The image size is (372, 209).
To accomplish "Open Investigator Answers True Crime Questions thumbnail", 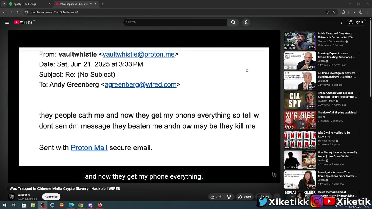I will tap(300, 180).
